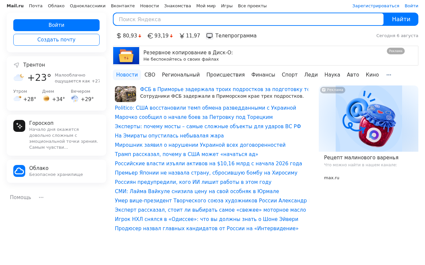This screenshot has width=425, height=265.
Task: Open headline about bridges as complex targets
Action: (208, 127)
